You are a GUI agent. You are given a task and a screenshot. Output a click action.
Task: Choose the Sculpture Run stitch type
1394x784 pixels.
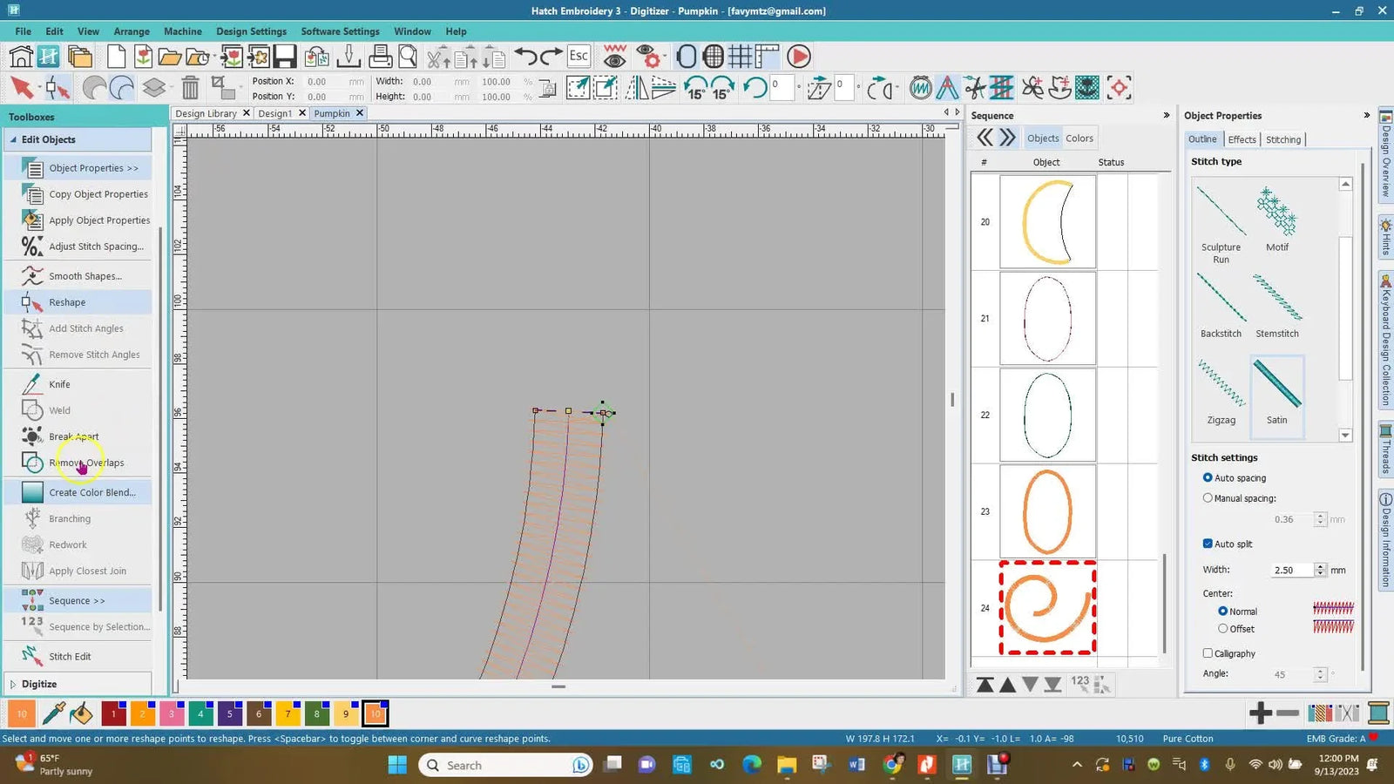click(x=1221, y=225)
